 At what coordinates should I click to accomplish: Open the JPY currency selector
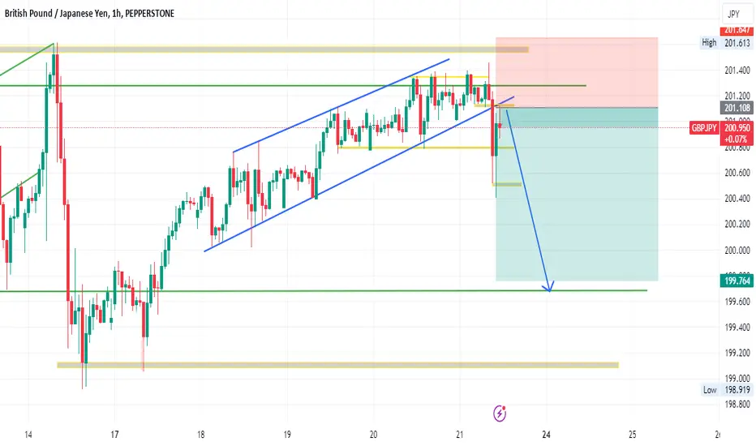point(737,14)
